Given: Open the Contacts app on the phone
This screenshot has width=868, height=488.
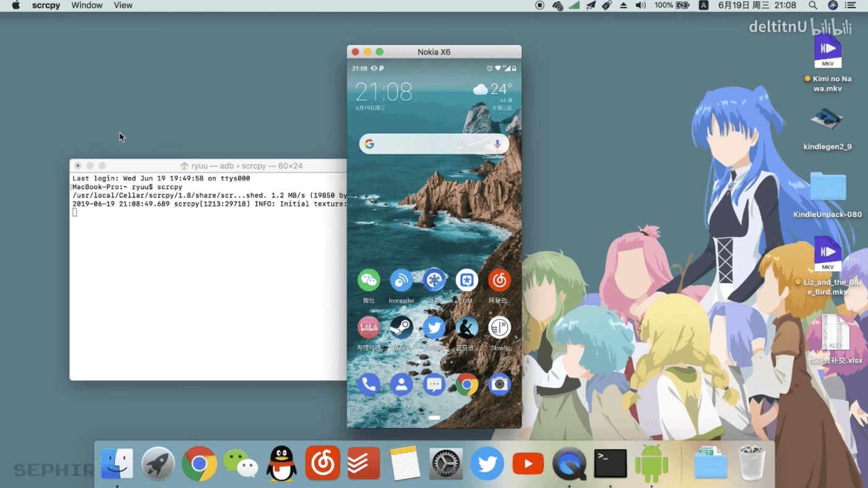Looking at the screenshot, I should coord(401,385).
